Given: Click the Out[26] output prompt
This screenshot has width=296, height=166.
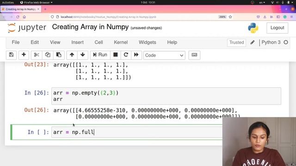Looking at the screenshot, I should (x=37, y=110).
